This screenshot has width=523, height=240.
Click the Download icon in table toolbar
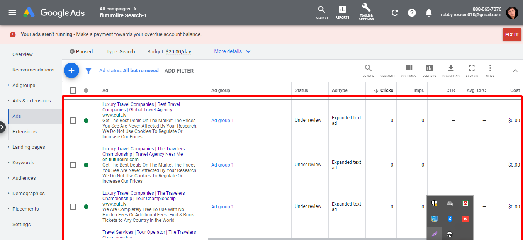(451, 70)
